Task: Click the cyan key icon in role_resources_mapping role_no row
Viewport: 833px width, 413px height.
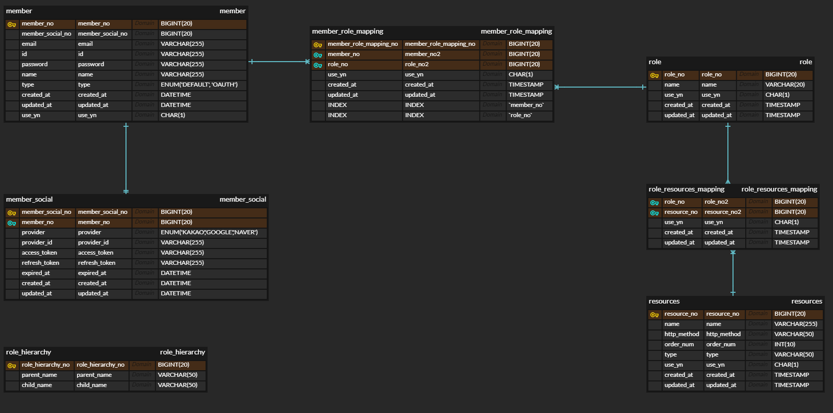Action: [x=654, y=202]
